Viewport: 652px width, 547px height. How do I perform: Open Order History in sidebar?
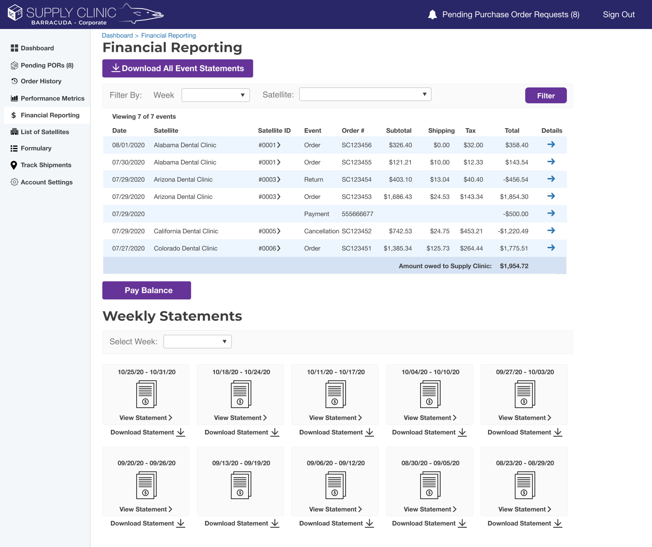41,81
